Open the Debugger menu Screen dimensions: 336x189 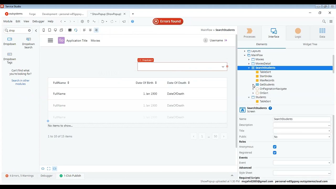(38, 22)
